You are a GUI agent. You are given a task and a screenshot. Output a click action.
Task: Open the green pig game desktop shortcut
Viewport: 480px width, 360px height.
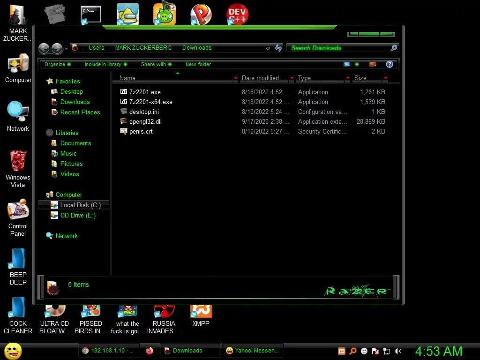click(165, 14)
